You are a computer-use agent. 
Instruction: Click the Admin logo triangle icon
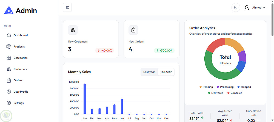[9, 10]
